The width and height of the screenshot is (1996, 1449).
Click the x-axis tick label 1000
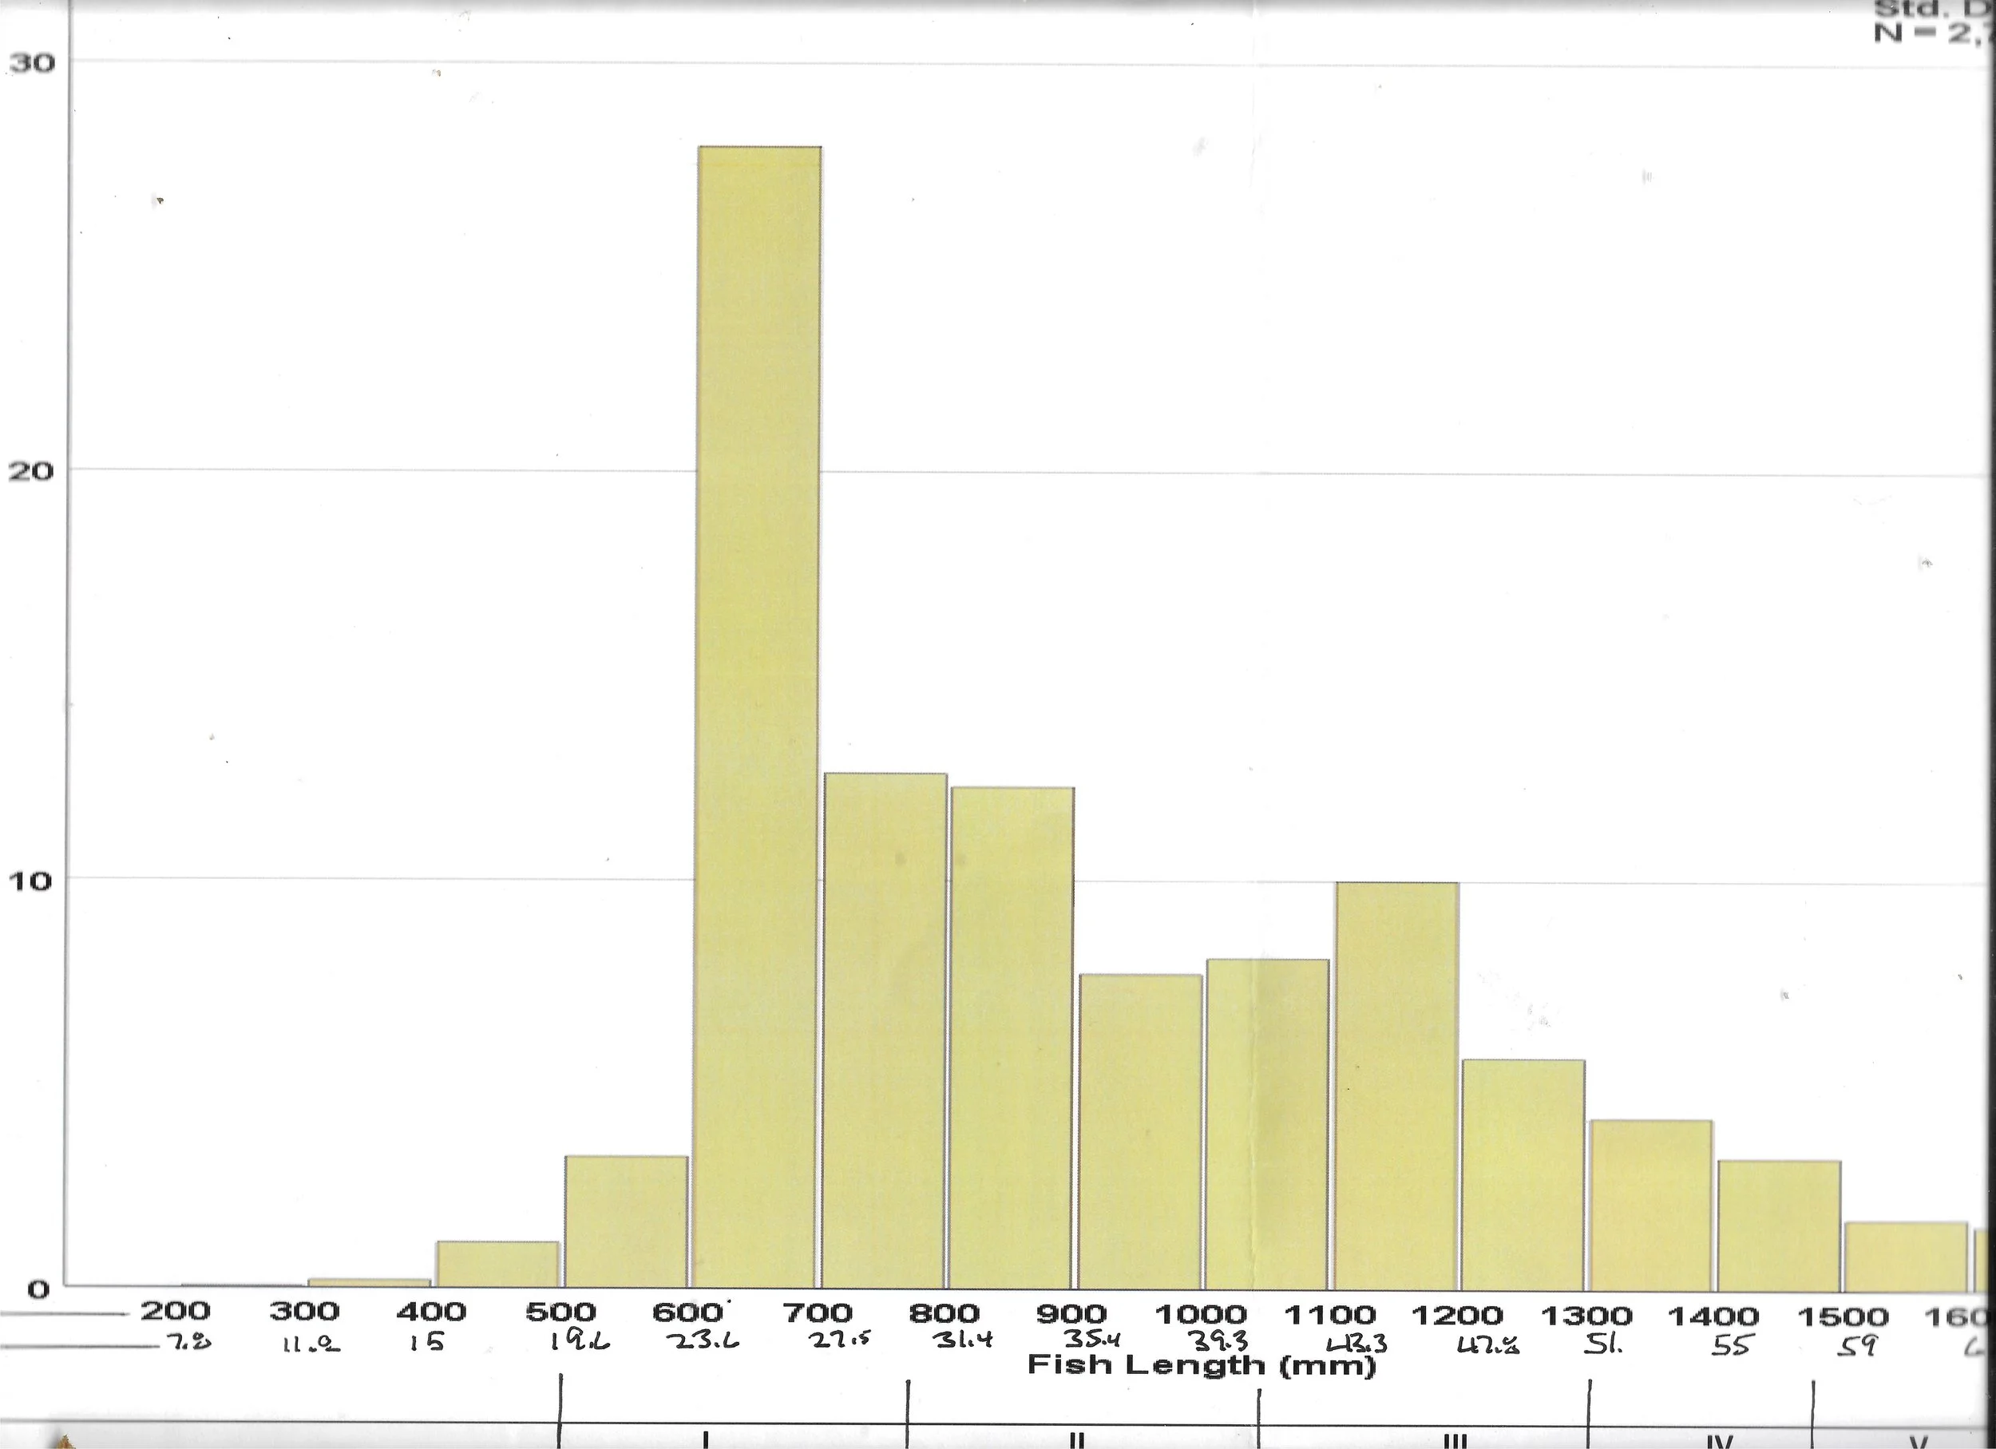[x=1201, y=1314]
